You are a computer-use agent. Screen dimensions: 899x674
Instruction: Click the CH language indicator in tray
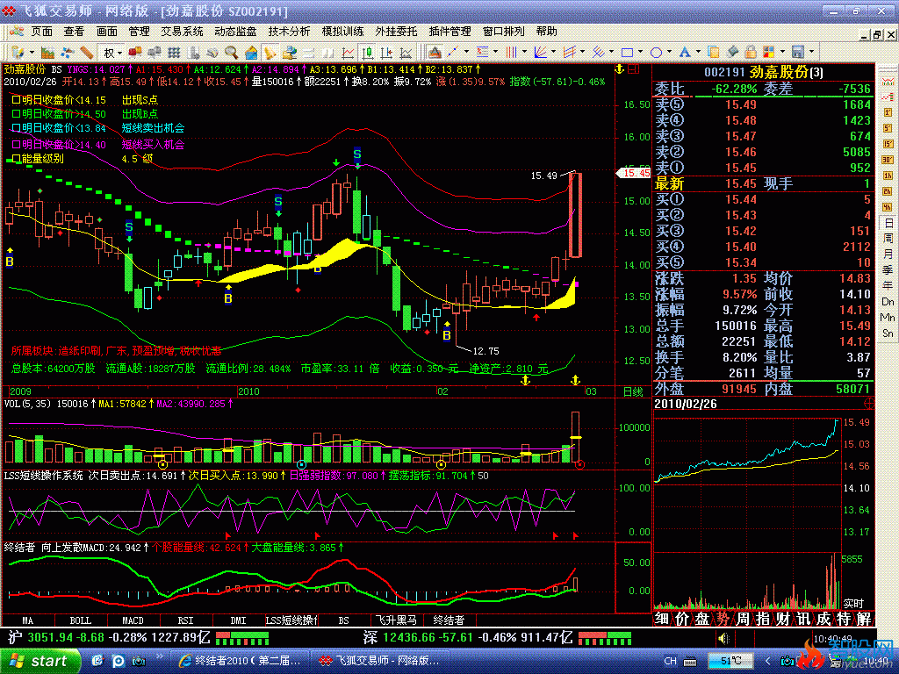pyautogui.click(x=670, y=661)
